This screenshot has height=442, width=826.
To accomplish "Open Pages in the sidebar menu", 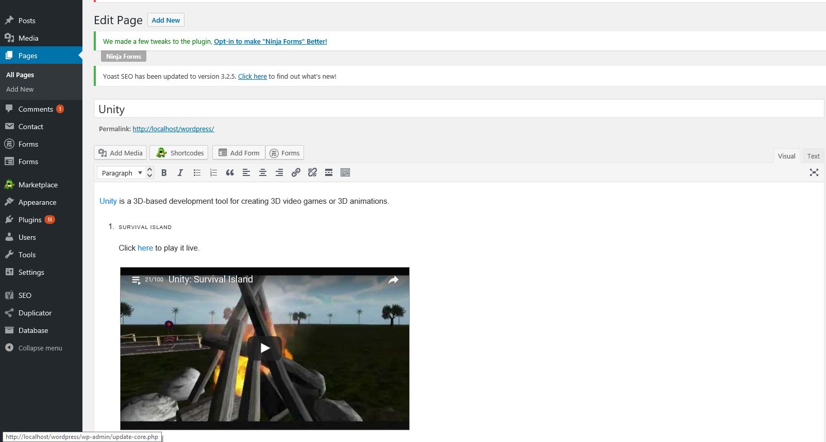I will point(41,56).
